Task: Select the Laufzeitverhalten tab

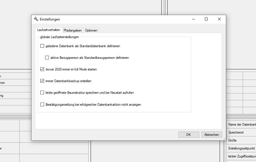Action: (49, 30)
